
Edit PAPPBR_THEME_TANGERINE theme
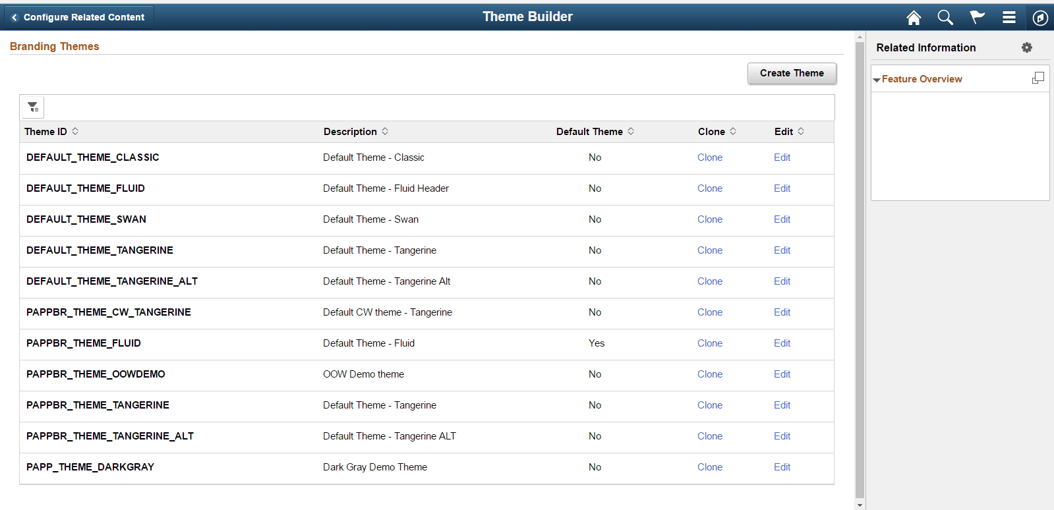click(782, 405)
